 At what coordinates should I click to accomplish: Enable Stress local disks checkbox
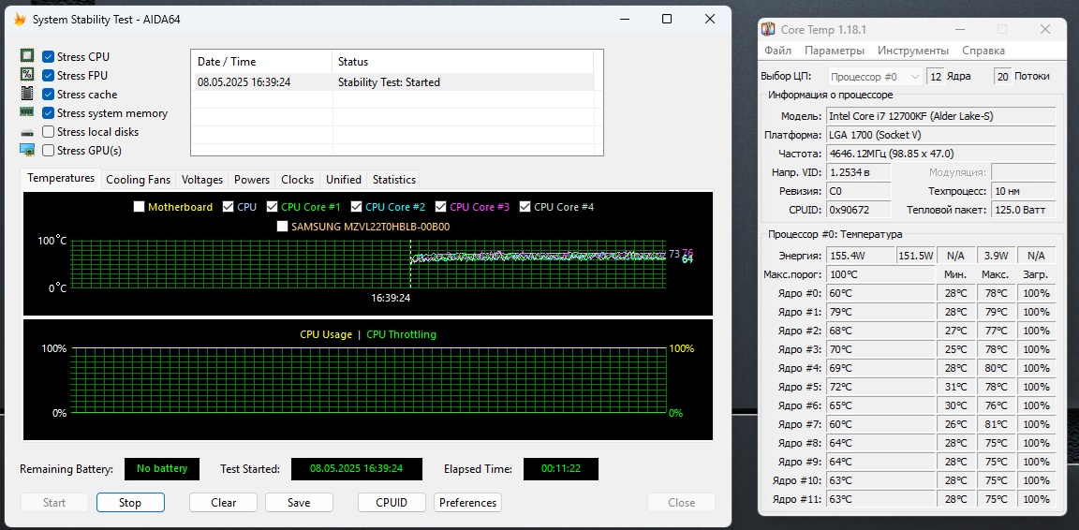coord(48,131)
